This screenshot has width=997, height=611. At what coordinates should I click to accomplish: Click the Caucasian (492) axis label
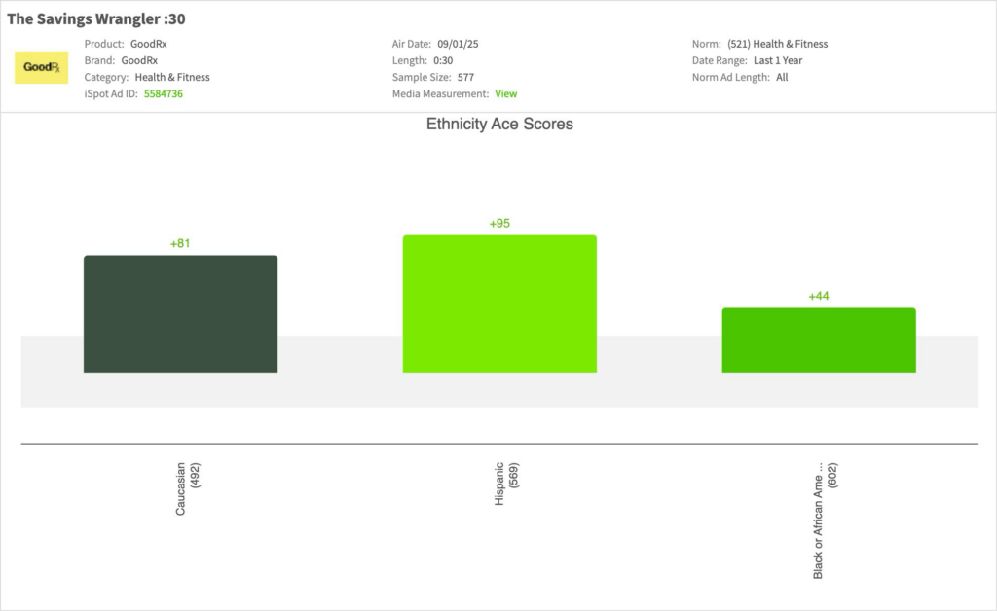pos(187,488)
